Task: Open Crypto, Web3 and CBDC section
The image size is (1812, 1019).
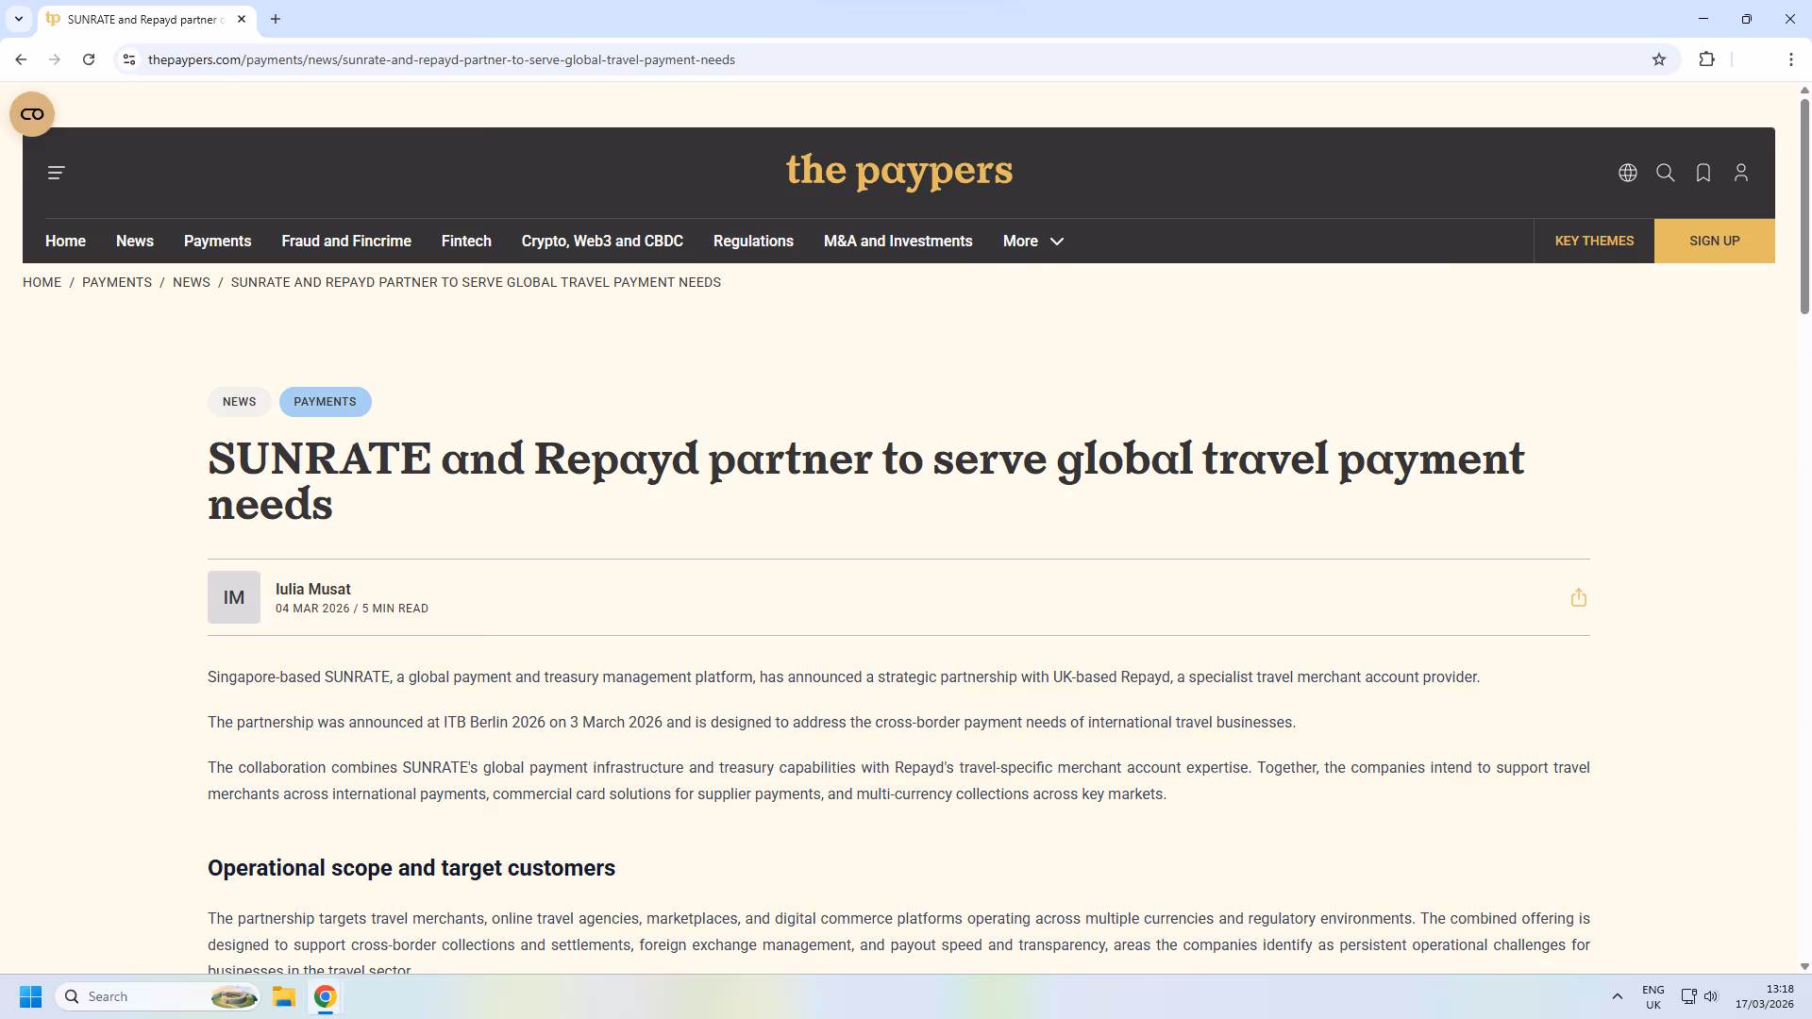Action: (602, 242)
